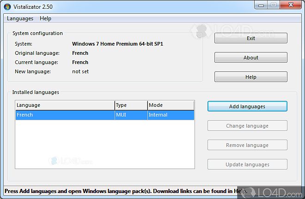This screenshot has width=305, height=199.
Task: Click the 'not set' new language value
Action: pos(80,71)
